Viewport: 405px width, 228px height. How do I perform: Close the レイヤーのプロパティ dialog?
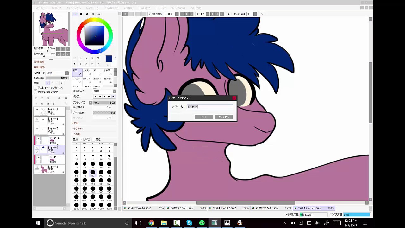[234, 98]
